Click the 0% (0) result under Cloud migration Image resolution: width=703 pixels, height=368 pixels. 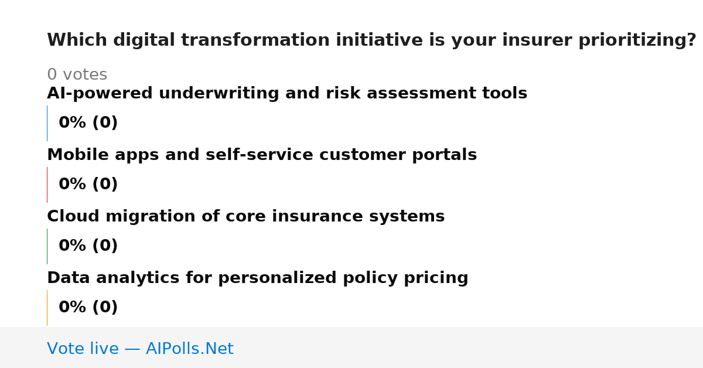click(88, 246)
